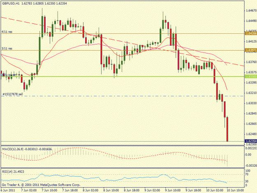
Task: Click the '9 Jun 18:00' time axis label
Action: (x=193, y=191)
